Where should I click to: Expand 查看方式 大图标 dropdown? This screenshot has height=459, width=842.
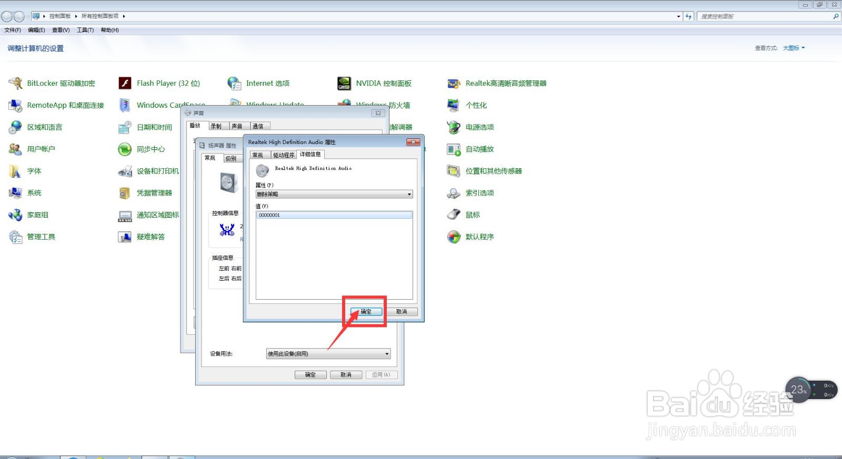tap(794, 48)
